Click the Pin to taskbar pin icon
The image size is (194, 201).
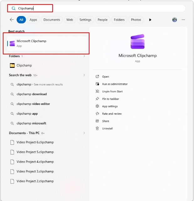(97, 99)
